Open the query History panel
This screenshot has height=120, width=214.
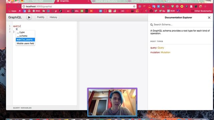pyautogui.click(x=53, y=17)
